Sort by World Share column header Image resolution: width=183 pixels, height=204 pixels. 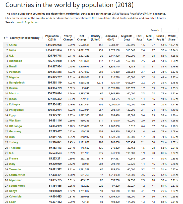pos(173,38)
